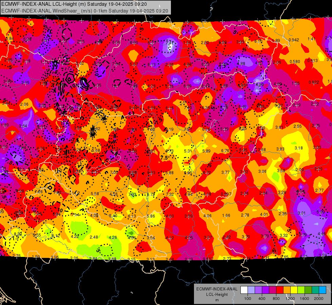Choose the teal legend swatch
The image size is (332, 305).
[x=315, y=290]
